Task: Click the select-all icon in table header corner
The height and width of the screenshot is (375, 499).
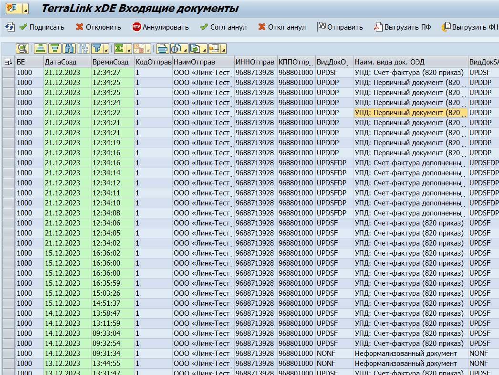Action: (8, 62)
